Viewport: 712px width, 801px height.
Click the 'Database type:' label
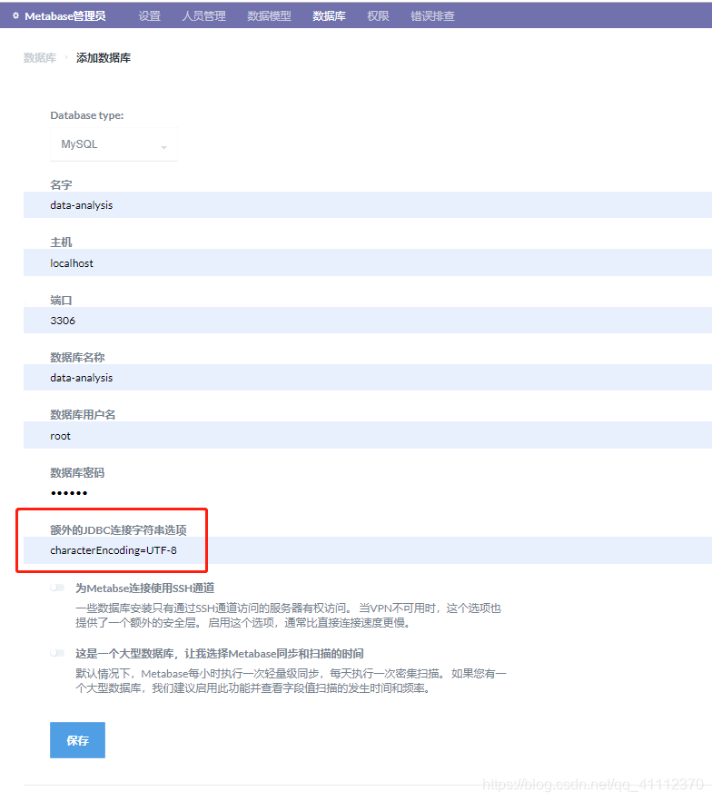(x=87, y=115)
